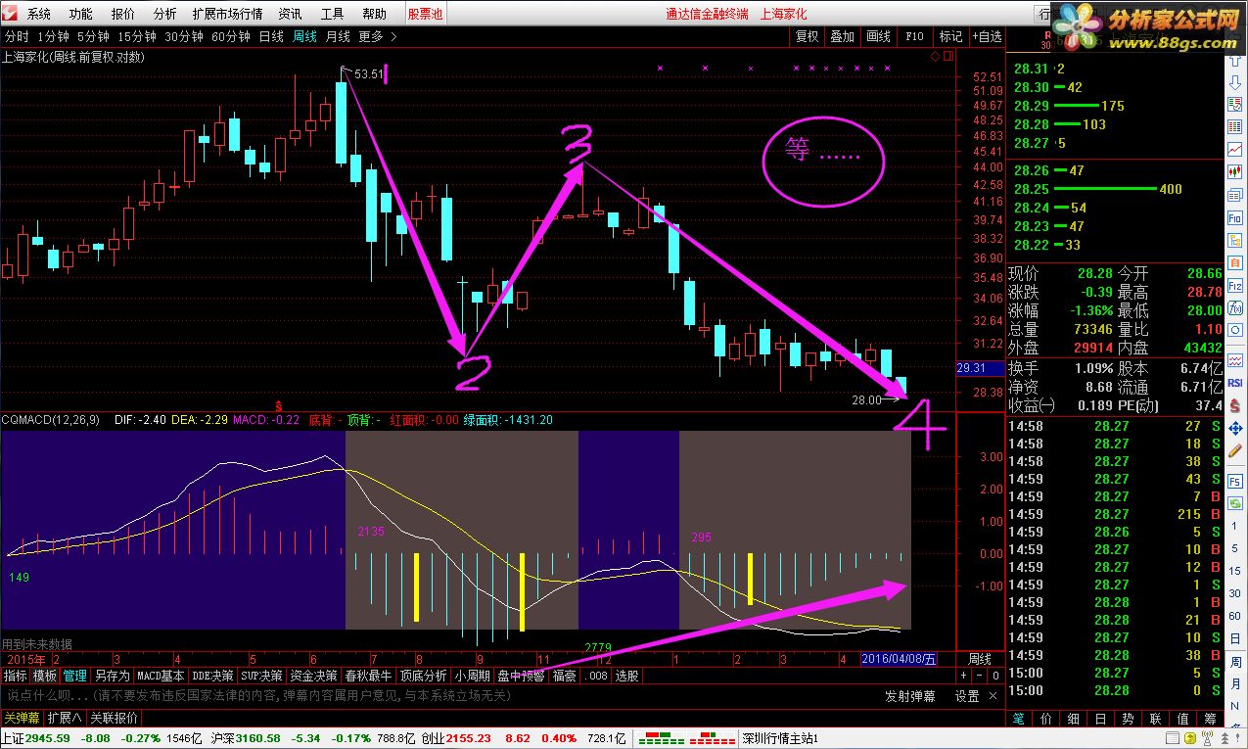This screenshot has width=1248, height=749.
Task: Click the minus zoom button beside indicator tabs
Action: tap(980, 676)
